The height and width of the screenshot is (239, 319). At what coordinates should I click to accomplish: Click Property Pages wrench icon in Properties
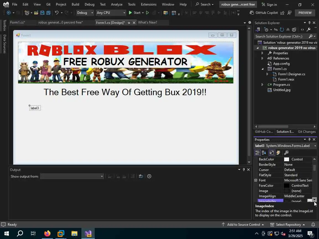[x=286, y=153]
